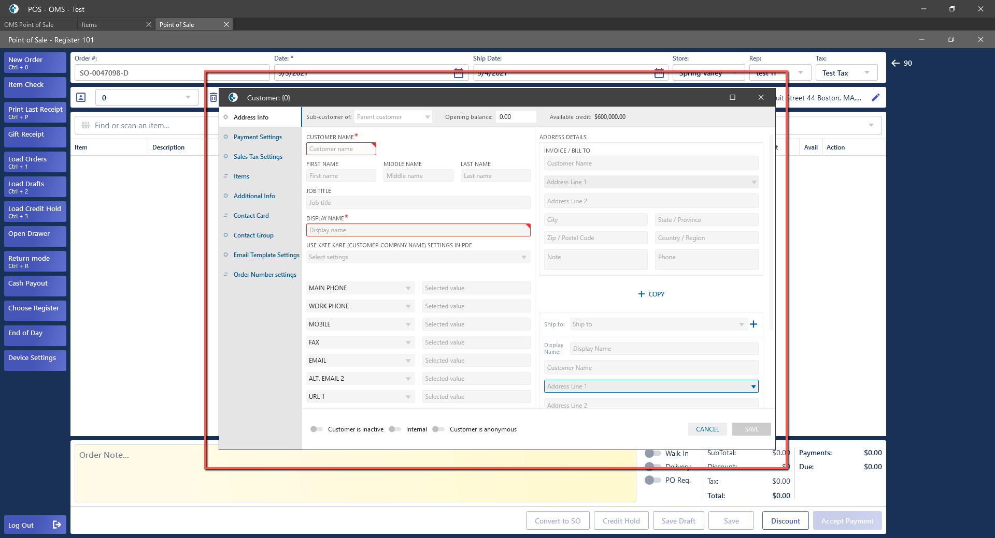
Task: Click the CANCEL button
Action: 707,429
